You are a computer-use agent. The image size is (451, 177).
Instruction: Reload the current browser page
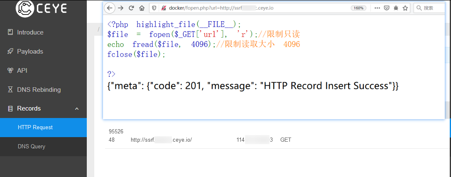(131, 8)
